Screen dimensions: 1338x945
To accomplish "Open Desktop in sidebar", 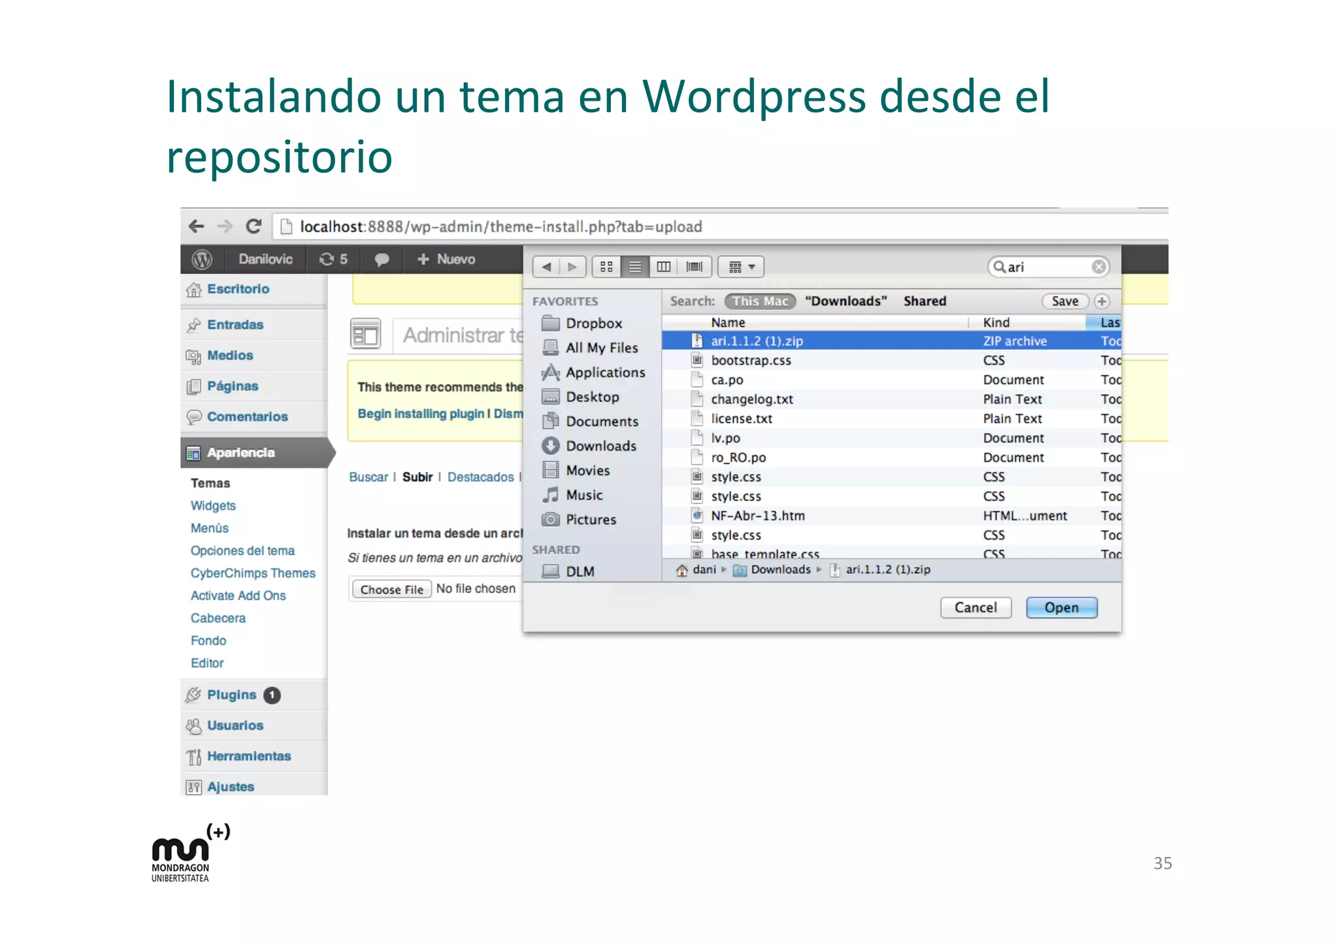I will tap(580, 396).
